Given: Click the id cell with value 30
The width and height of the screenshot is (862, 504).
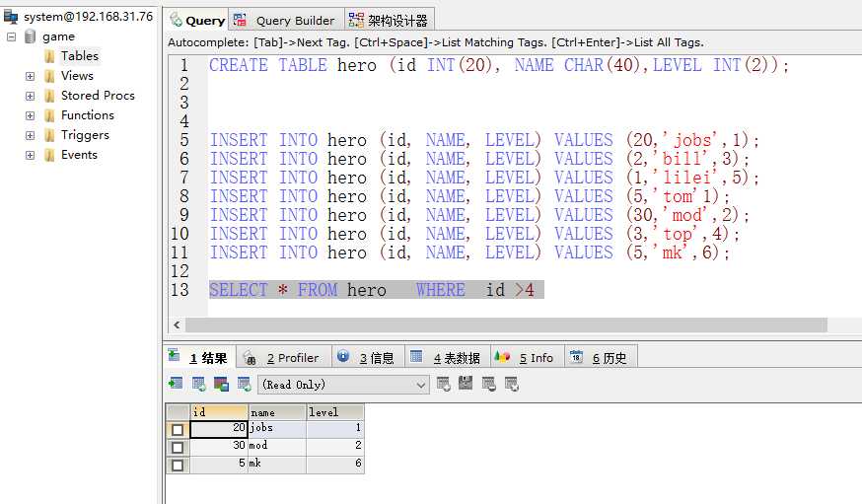Looking at the screenshot, I should pos(219,446).
